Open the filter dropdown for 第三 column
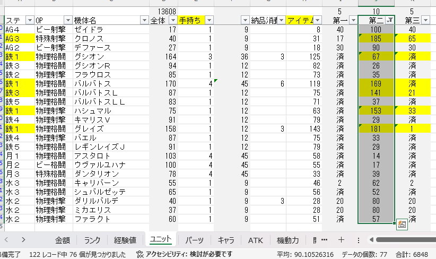Image resolution: width=436 pixels, height=259 pixels. click(426, 20)
